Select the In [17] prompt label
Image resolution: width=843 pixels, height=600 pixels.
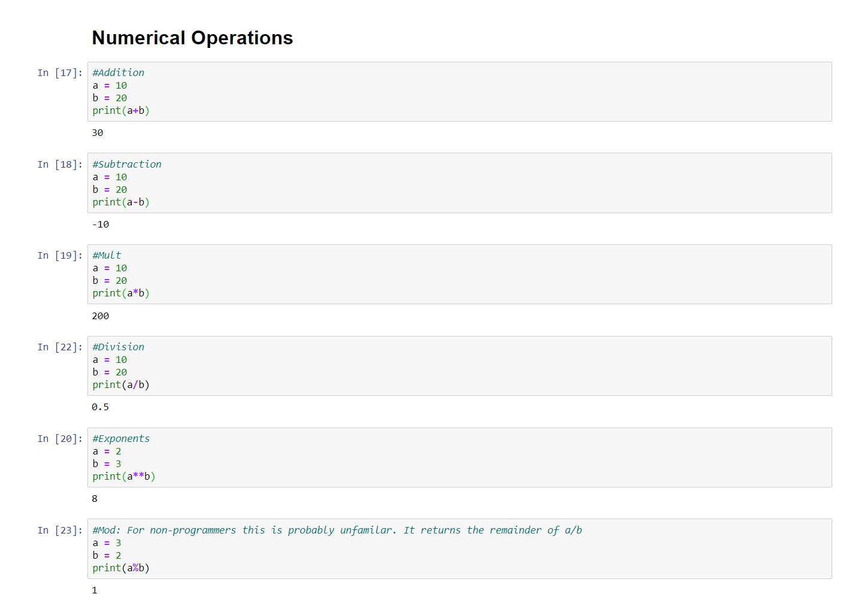click(x=60, y=73)
